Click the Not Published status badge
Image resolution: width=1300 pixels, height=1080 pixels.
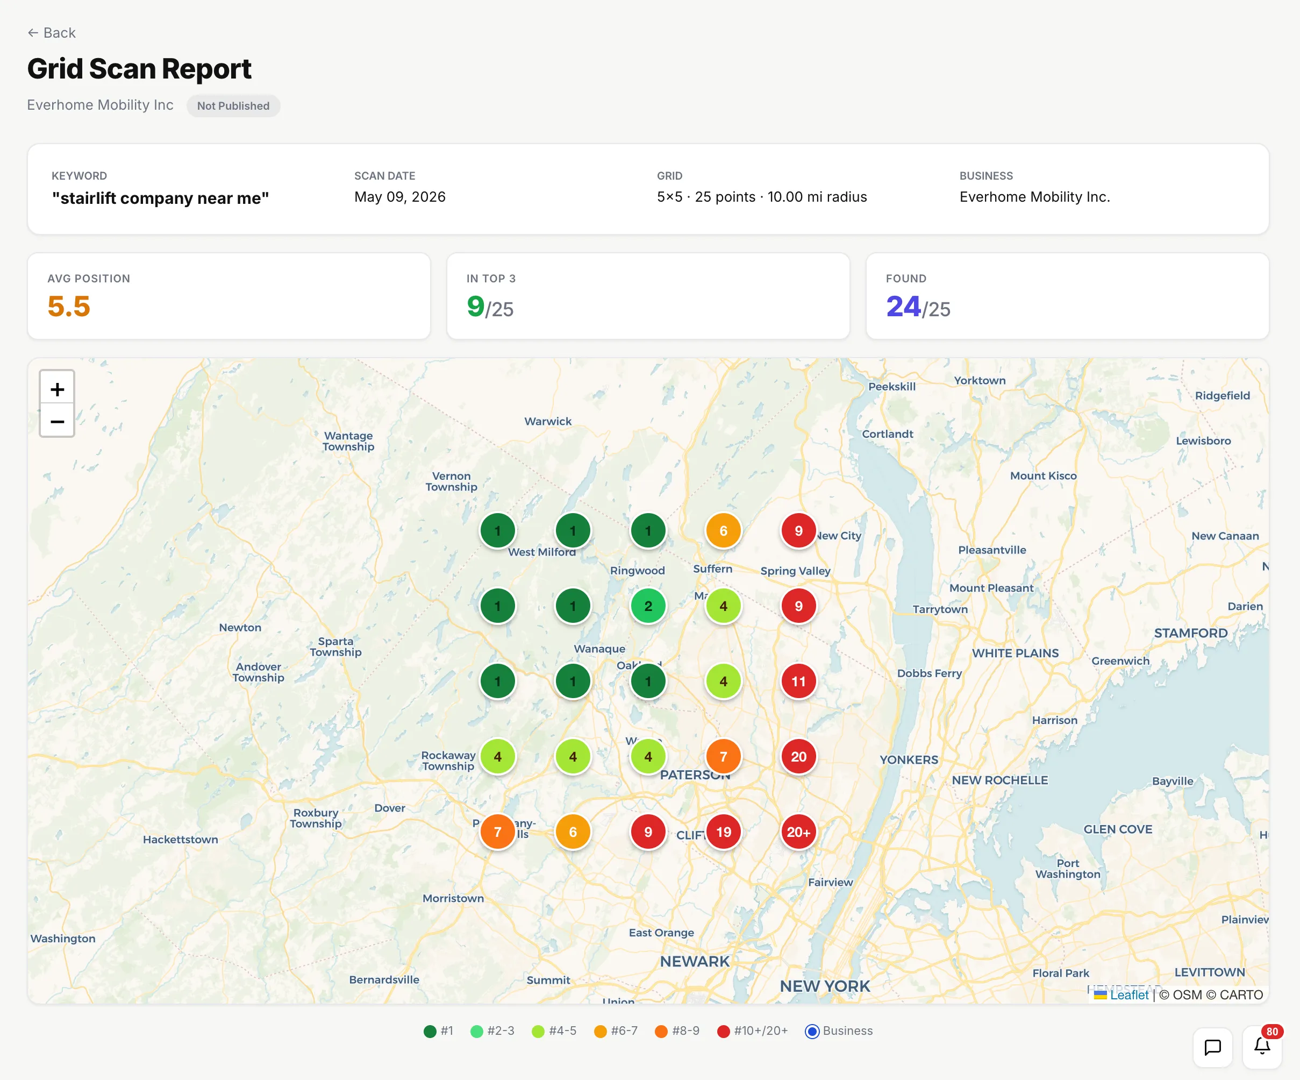click(233, 106)
